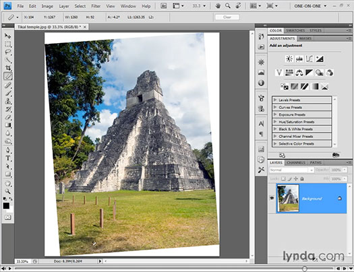Select the Type tool
Viewport: 354px width, 272px height.
pos(8,158)
